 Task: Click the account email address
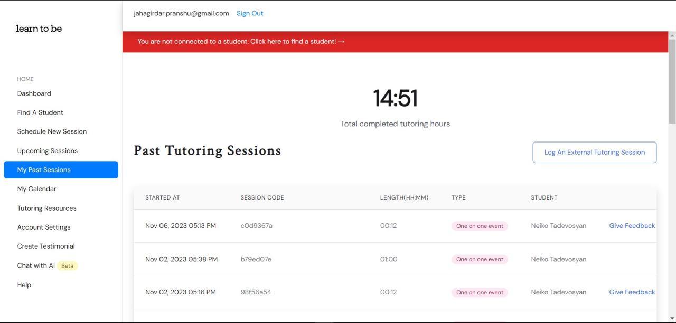pos(181,13)
